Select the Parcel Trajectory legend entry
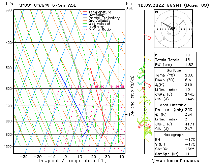This screenshot has height=163, width=212. [x=103, y=18]
